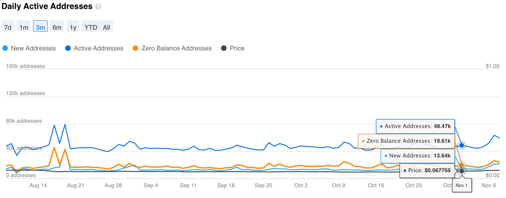Select the 1m time range
Viewport: 506px width, 198px height.
24,27
